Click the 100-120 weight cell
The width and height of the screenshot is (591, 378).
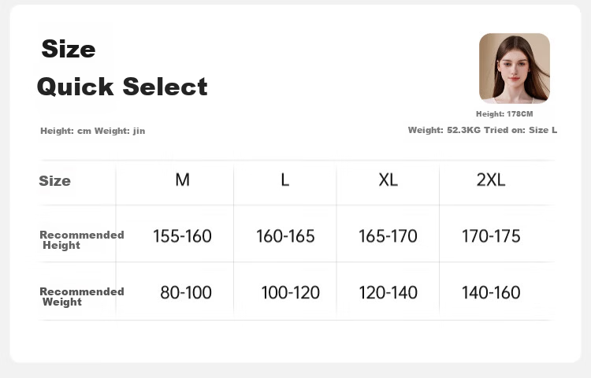(x=290, y=292)
